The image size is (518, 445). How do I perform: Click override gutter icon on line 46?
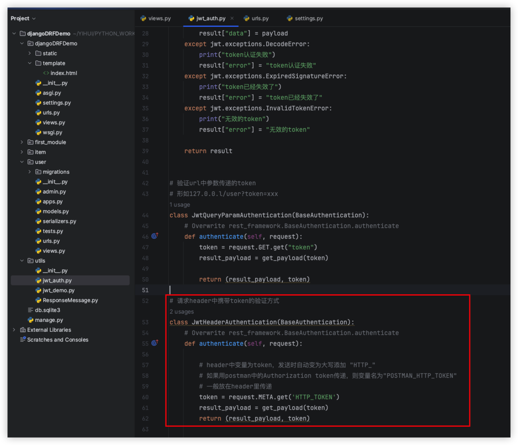155,236
